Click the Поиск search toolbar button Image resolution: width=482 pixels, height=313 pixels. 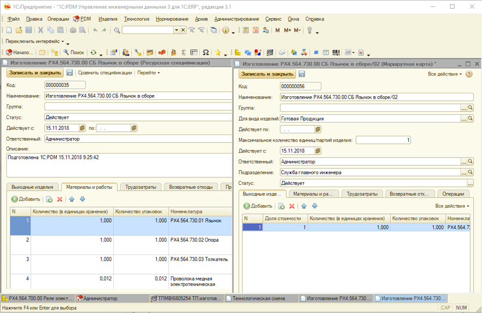tap(74, 53)
